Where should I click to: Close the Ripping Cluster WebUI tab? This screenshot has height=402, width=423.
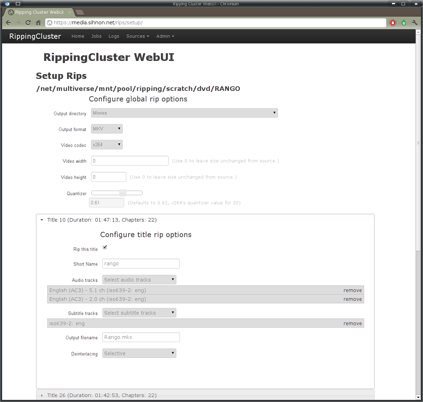(x=70, y=12)
